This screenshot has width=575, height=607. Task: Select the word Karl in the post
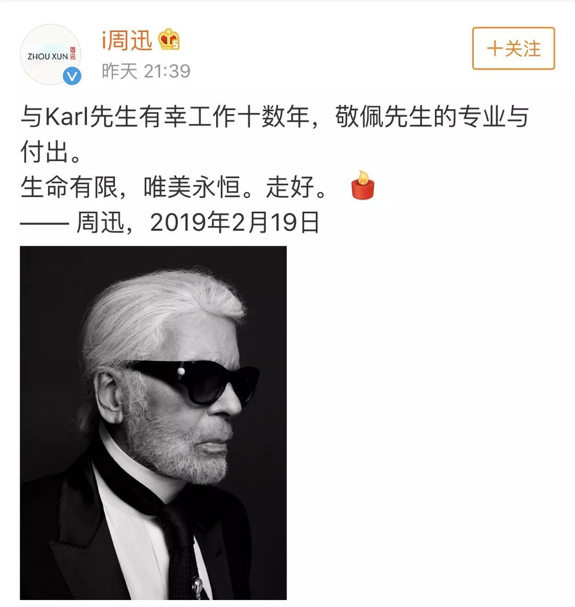click(x=68, y=117)
